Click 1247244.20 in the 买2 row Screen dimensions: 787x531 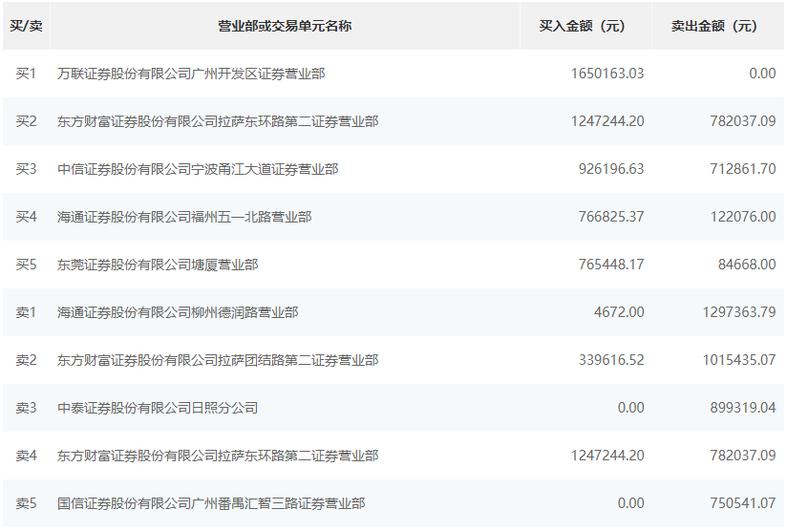point(607,121)
